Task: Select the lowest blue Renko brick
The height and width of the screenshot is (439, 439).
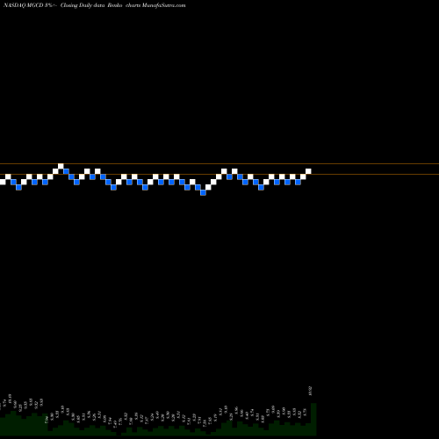Action: pos(203,192)
